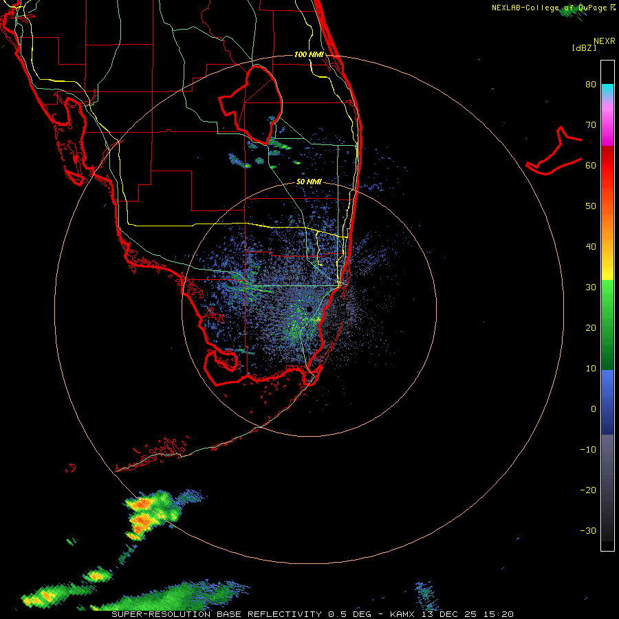The image size is (619, 619).
Task: Click the 70 value on dBZ scale
Action: pos(591,124)
